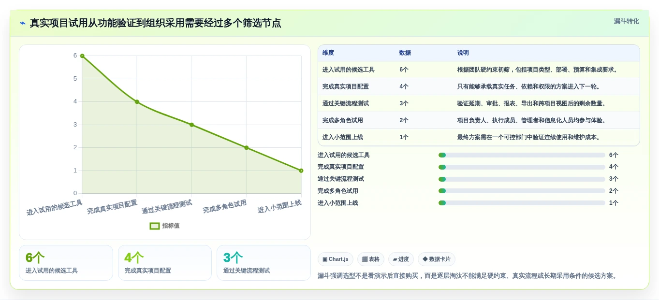Click the chart x-axis label 进入小范围上线

point(279,206)
